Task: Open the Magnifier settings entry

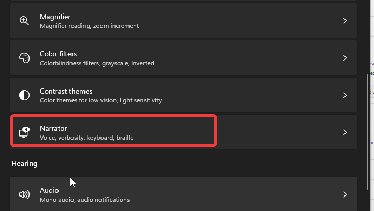Action: coord(183,21)
